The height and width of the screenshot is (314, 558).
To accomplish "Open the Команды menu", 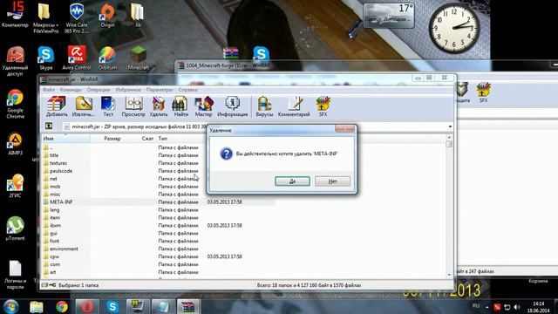I will (71, 90).
